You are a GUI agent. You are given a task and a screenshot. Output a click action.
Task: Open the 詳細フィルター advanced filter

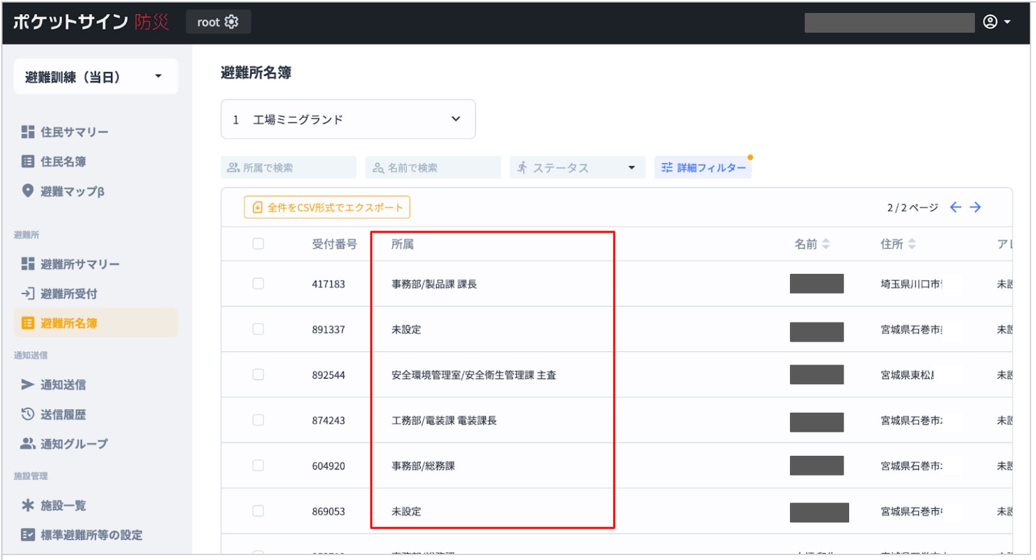coord(703,168)
